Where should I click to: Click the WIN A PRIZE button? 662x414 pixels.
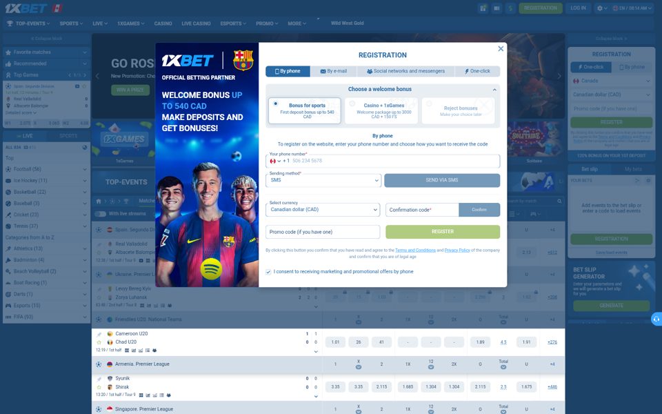(130, 90)
